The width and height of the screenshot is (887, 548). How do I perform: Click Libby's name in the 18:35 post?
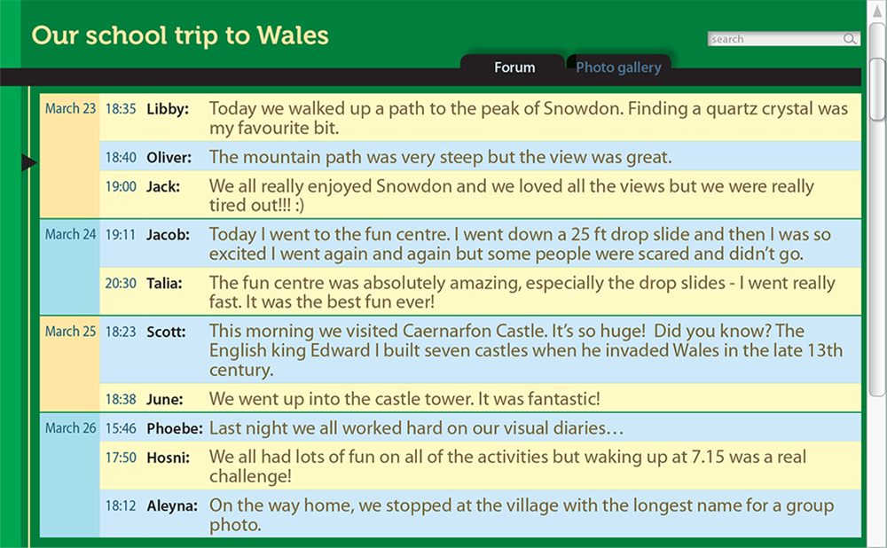[x=168, y=108]
